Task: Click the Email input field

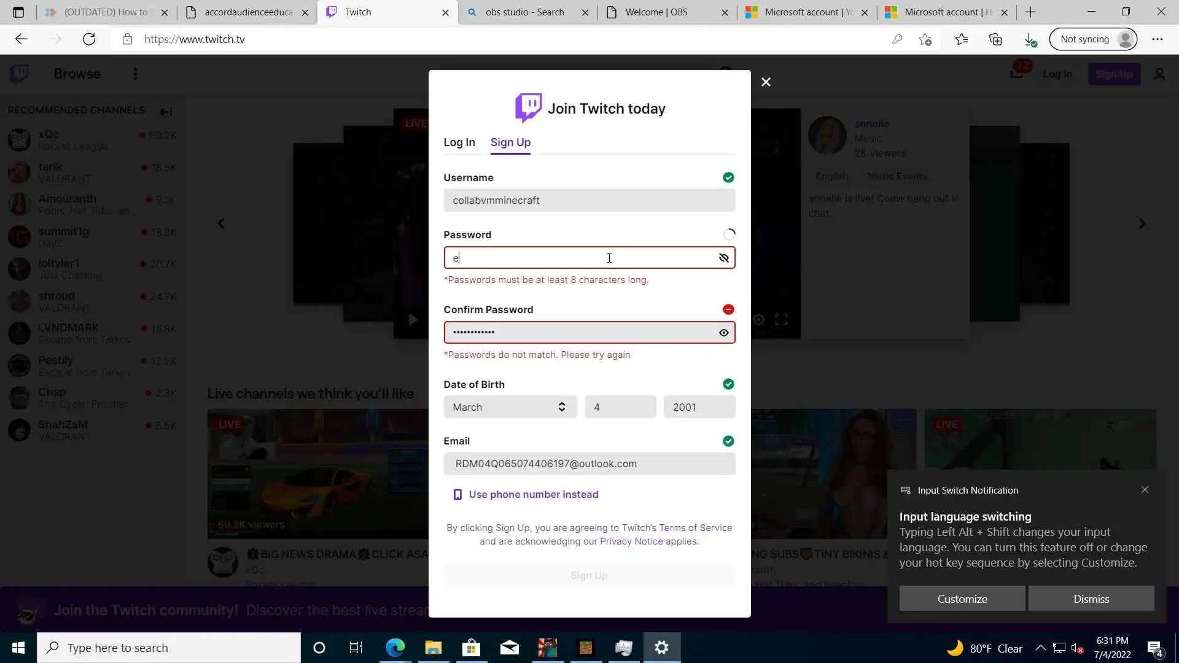Action: pos(589,464)
